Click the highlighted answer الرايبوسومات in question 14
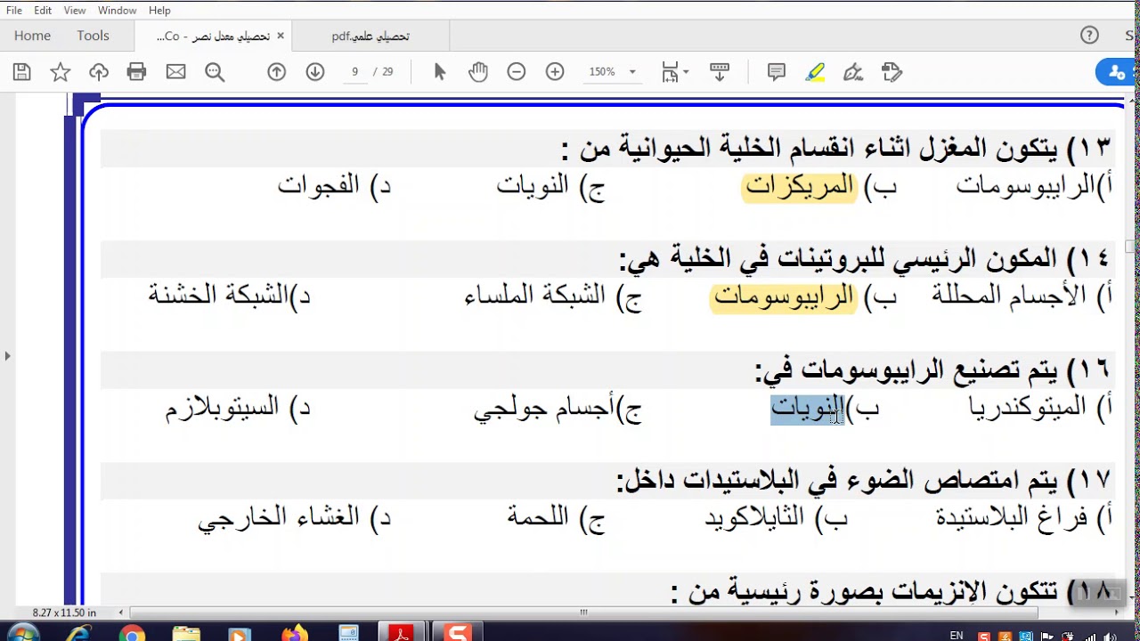This screenshot has width=1140, height=641. [x=784, y=297]
